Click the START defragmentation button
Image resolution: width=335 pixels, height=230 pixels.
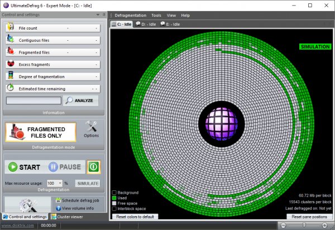(25, 167)
